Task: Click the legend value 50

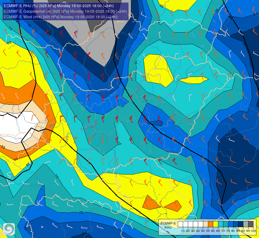Action: pos(203,231)
